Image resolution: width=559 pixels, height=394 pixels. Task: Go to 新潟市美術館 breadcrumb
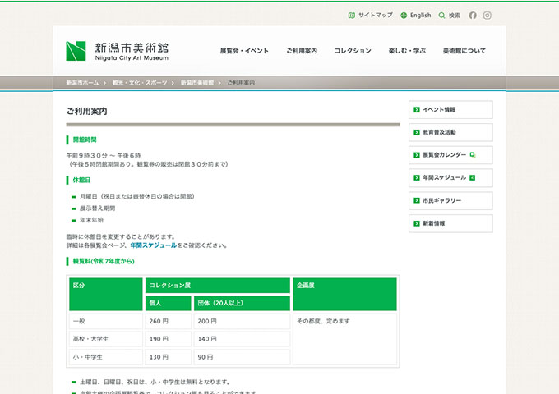pos(197,83)
